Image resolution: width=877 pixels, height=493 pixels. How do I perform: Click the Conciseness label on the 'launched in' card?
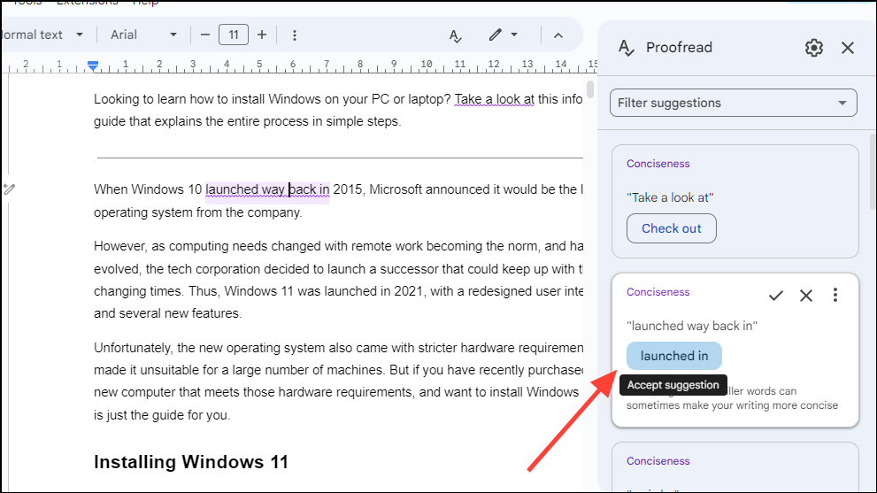pos(658,292)
